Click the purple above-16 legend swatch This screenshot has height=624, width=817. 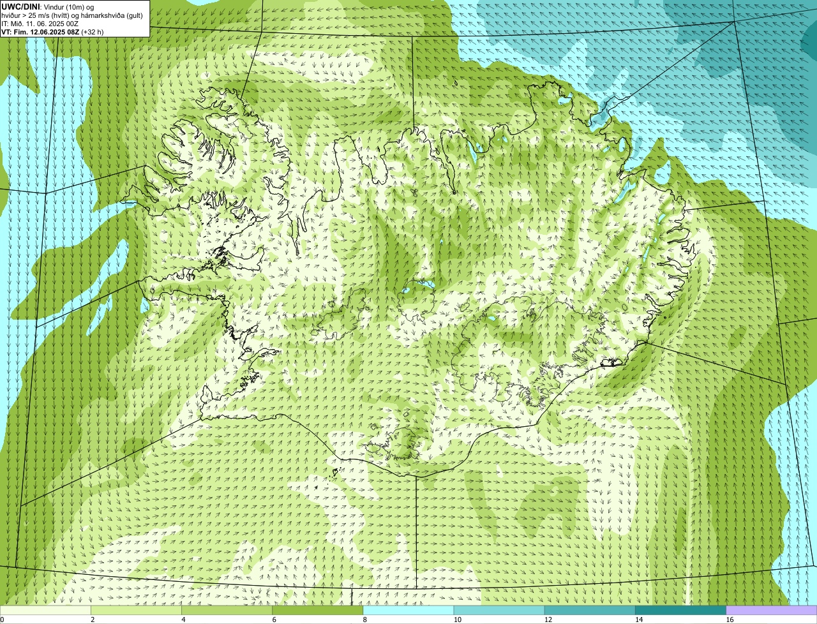(772, 611)
